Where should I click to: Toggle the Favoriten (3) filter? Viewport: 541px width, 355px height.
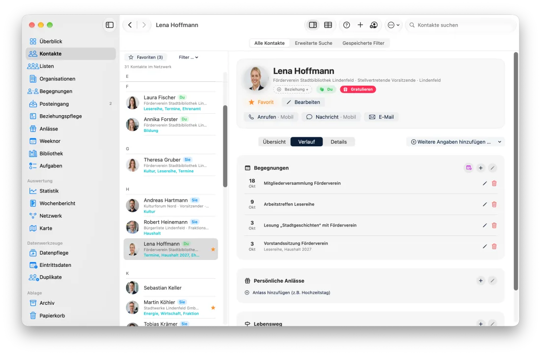146,57
